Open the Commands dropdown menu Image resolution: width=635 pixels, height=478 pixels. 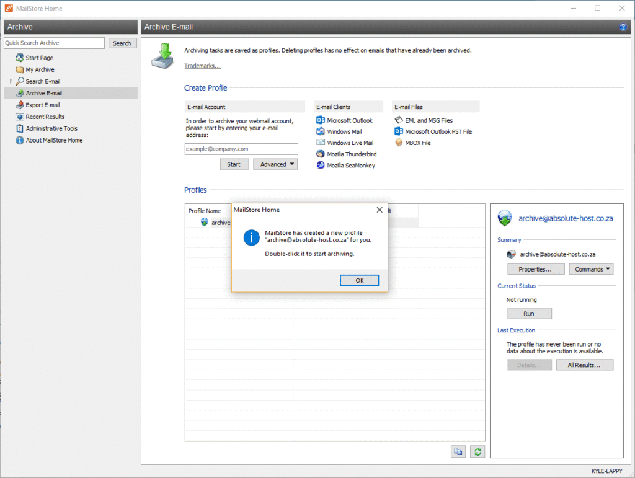pyautogui.click(x=591, y=269)
